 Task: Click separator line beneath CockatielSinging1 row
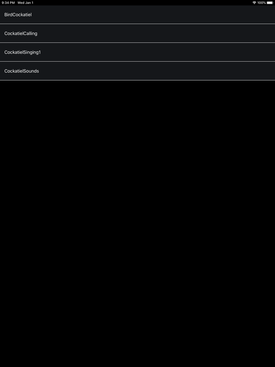coord(137,61)
